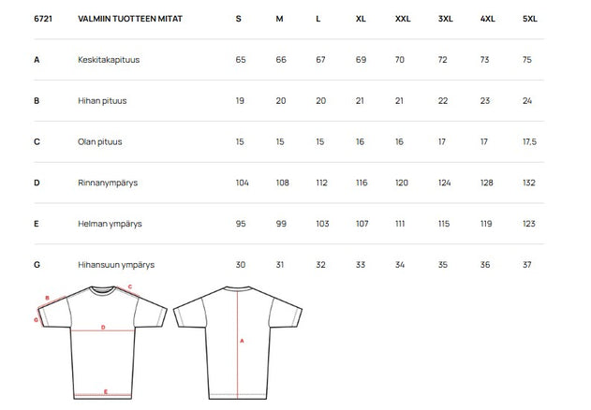Click the 6721 product code

pyautogui.click(x=42, y=18)
